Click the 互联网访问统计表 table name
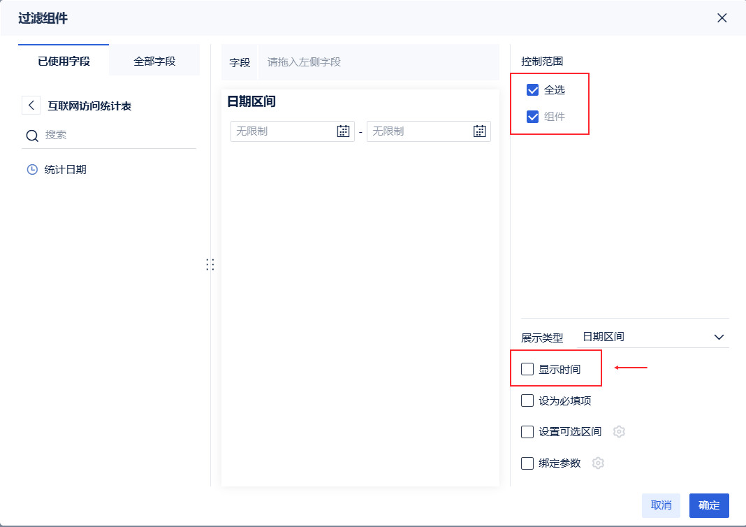 pos(89,106)
